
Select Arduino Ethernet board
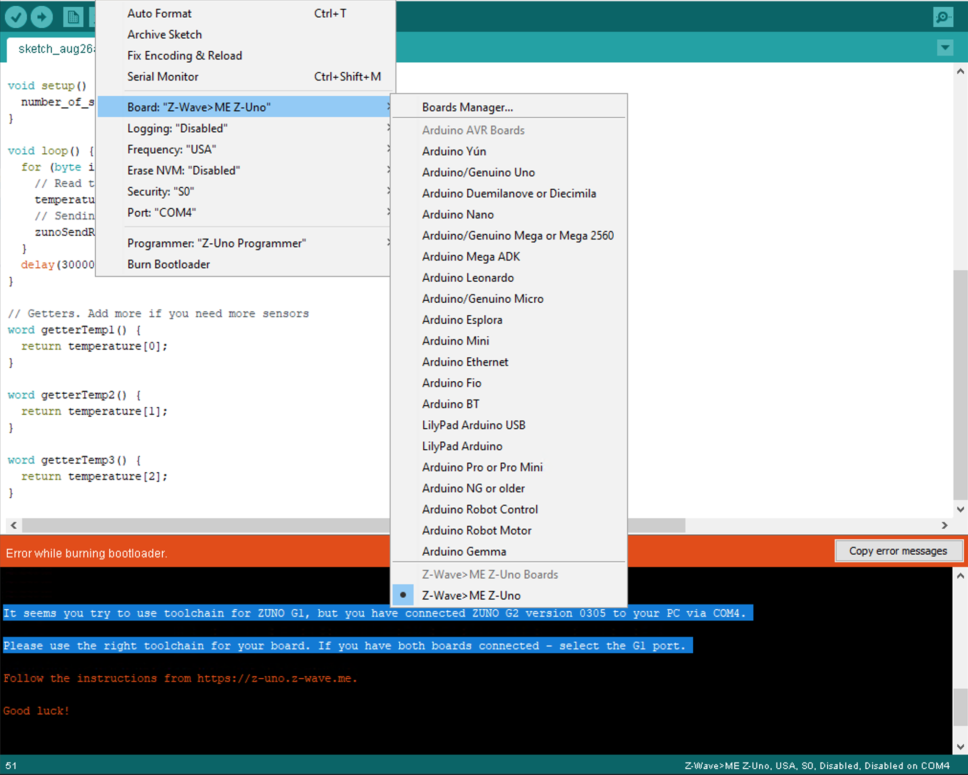[x=509, y=362]
